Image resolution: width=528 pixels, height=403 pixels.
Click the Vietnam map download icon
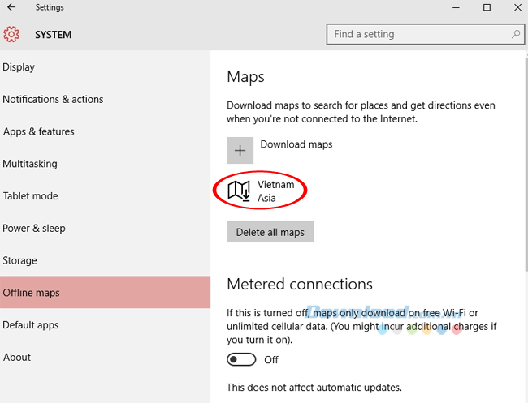coord(240,191)
